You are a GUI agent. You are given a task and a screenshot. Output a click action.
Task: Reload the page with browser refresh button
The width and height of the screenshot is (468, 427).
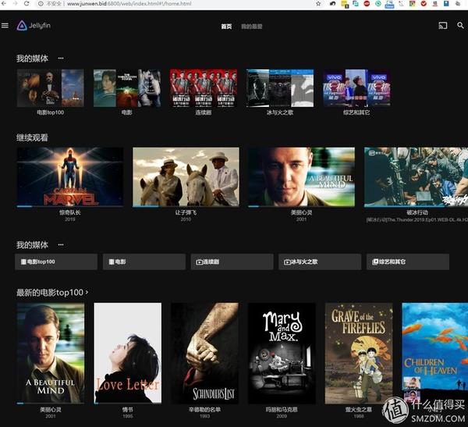[27, 4]
